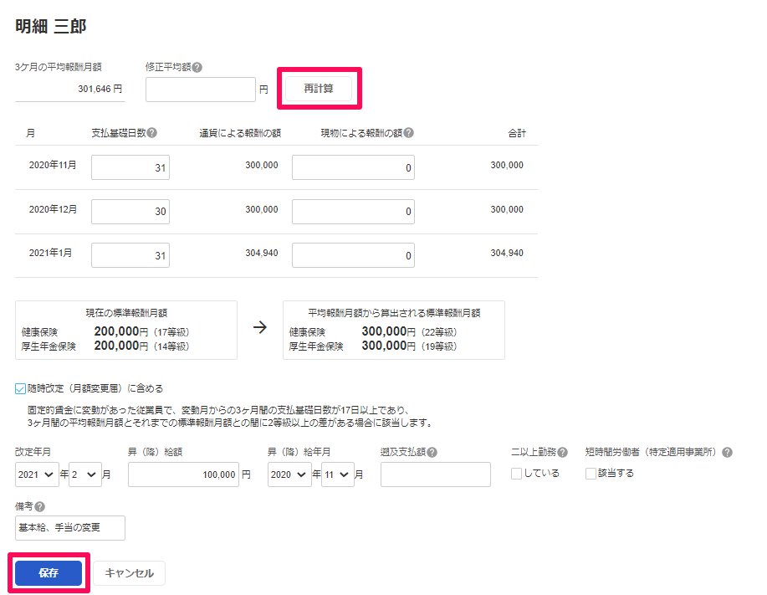Select the 合計 column header
The width and height of the screenshot is (767, 595).
point(517,133)
